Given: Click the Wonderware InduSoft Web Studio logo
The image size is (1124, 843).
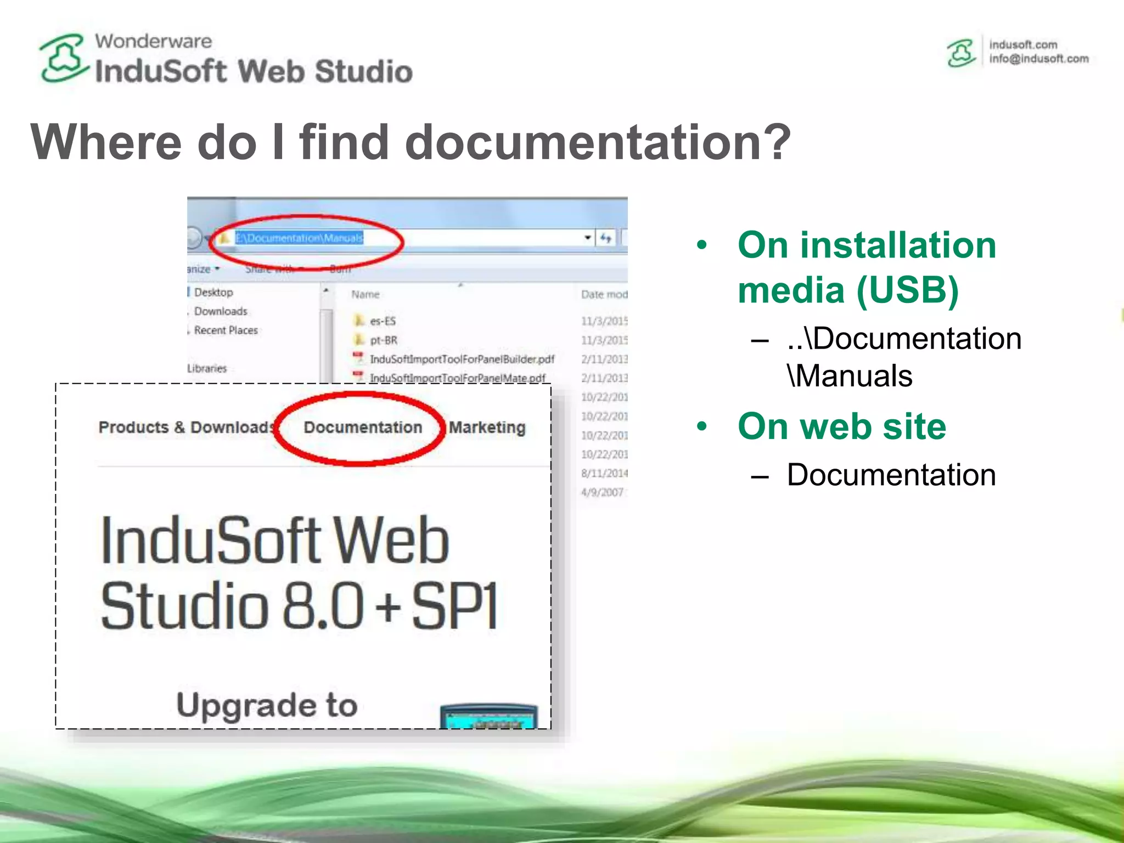Looking at the screenshot, I should (226, 59).
